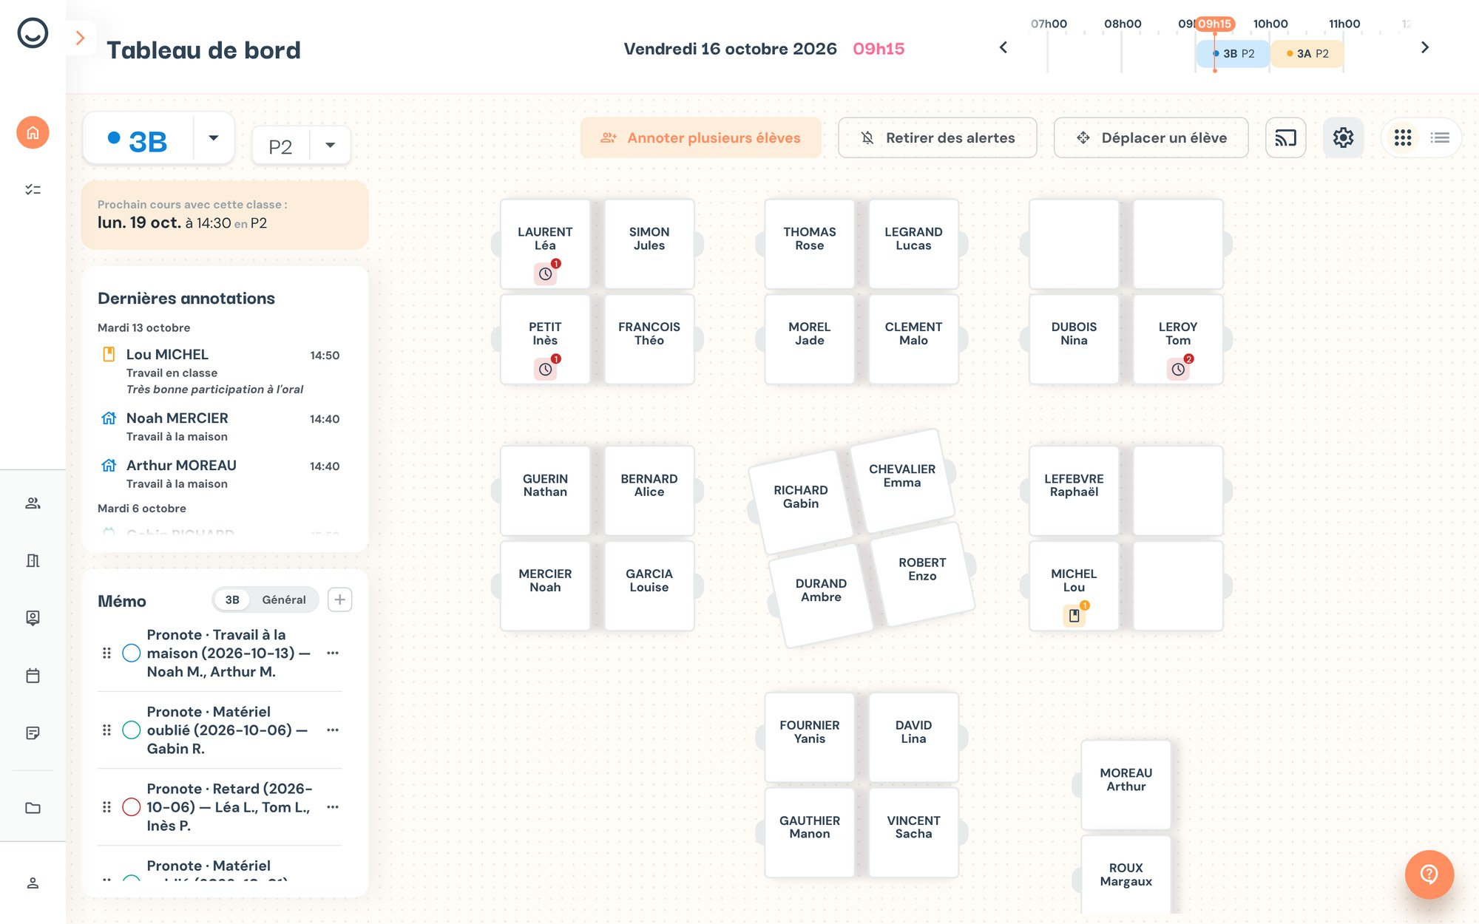The width and height of the screenshot is (1479, 924).
Task: Check off Matériel oublié 2026-10-06 memo
Action: 131,730
